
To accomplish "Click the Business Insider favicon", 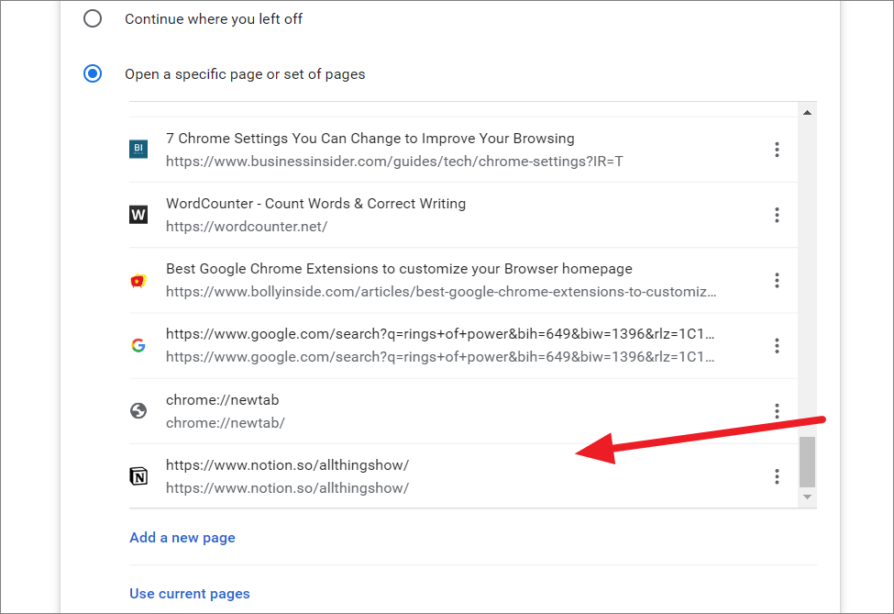I will tap(138, 149).
